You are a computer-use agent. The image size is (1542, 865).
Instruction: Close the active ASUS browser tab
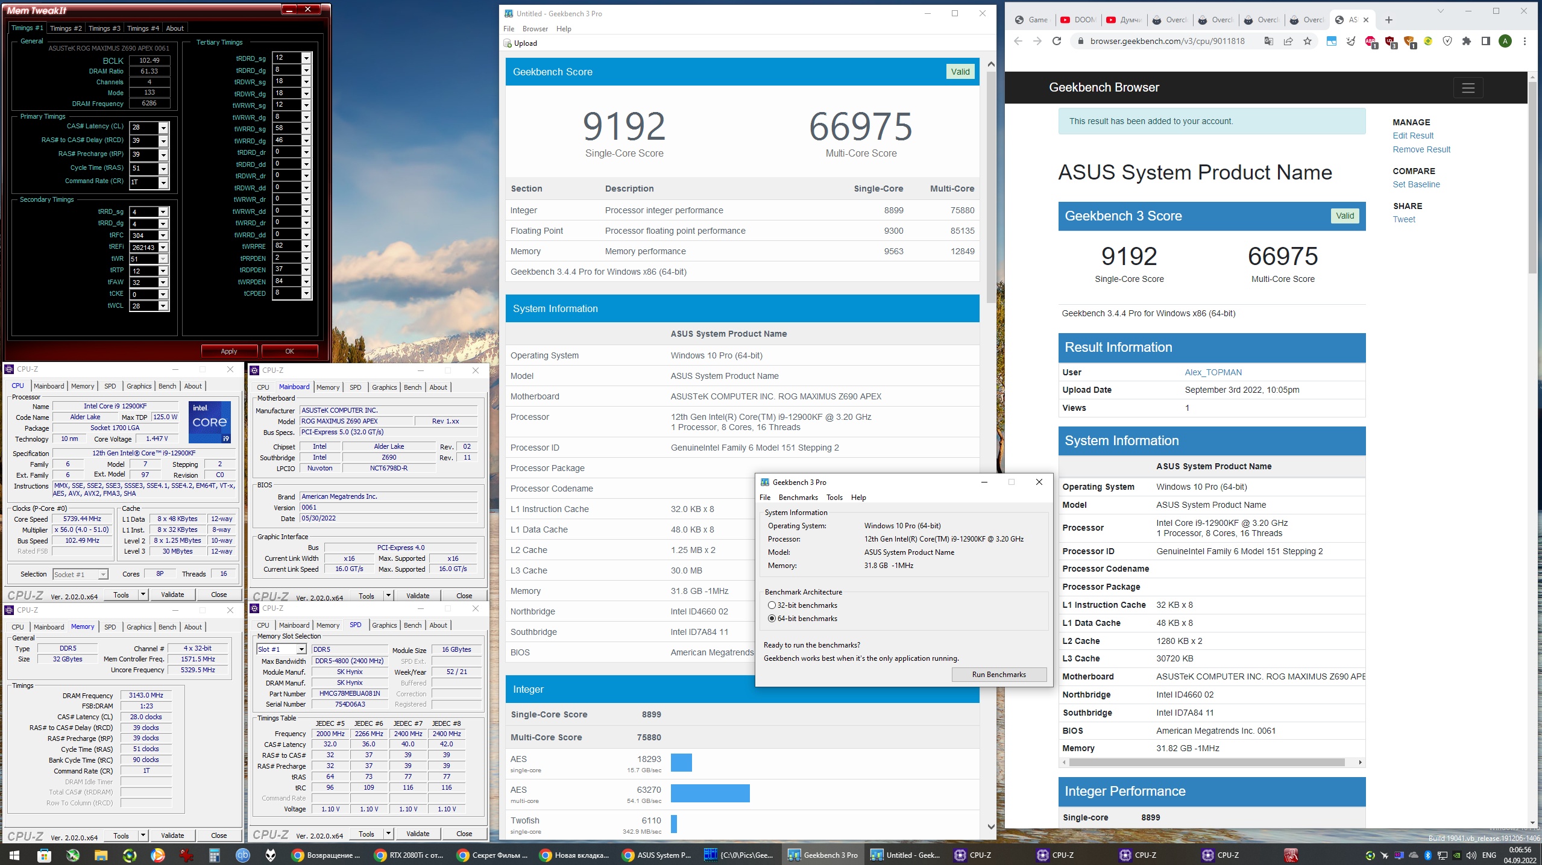tap(1366, 20)
